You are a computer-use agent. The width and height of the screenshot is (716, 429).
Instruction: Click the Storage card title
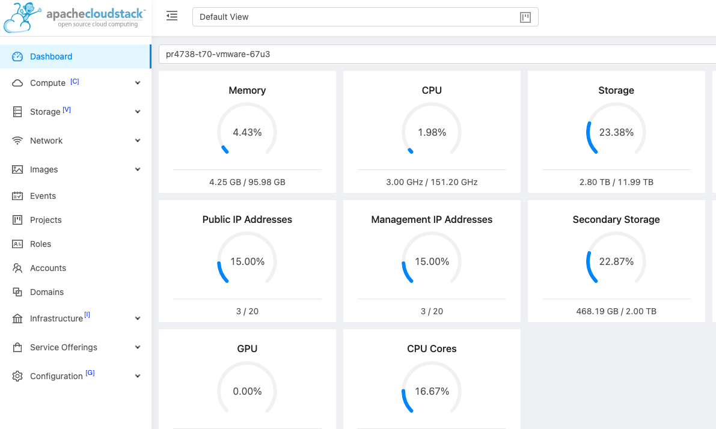(616, 90)
